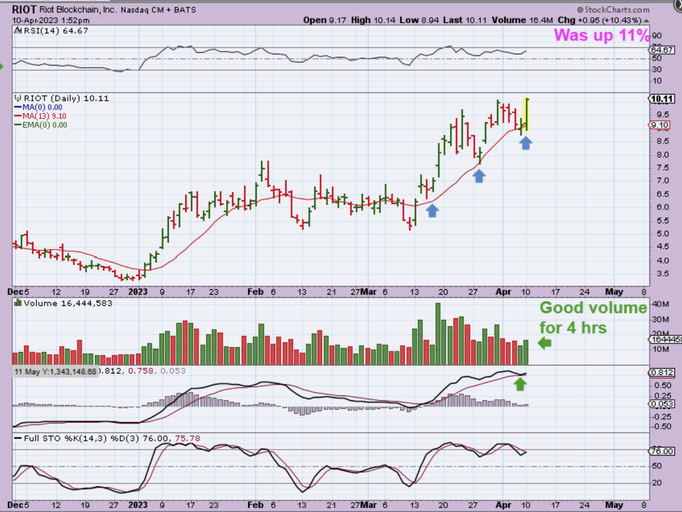Click the blue MA(0) legend line marker

(18, 107)
